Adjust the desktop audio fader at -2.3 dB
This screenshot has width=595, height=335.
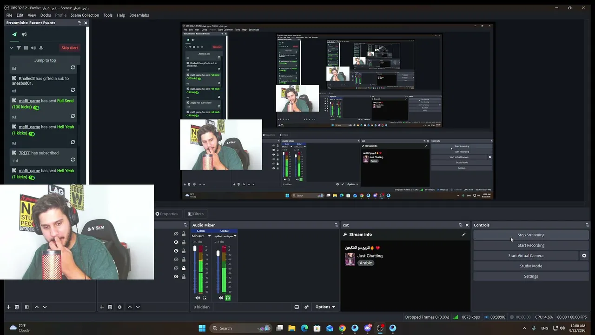point(218,254)
